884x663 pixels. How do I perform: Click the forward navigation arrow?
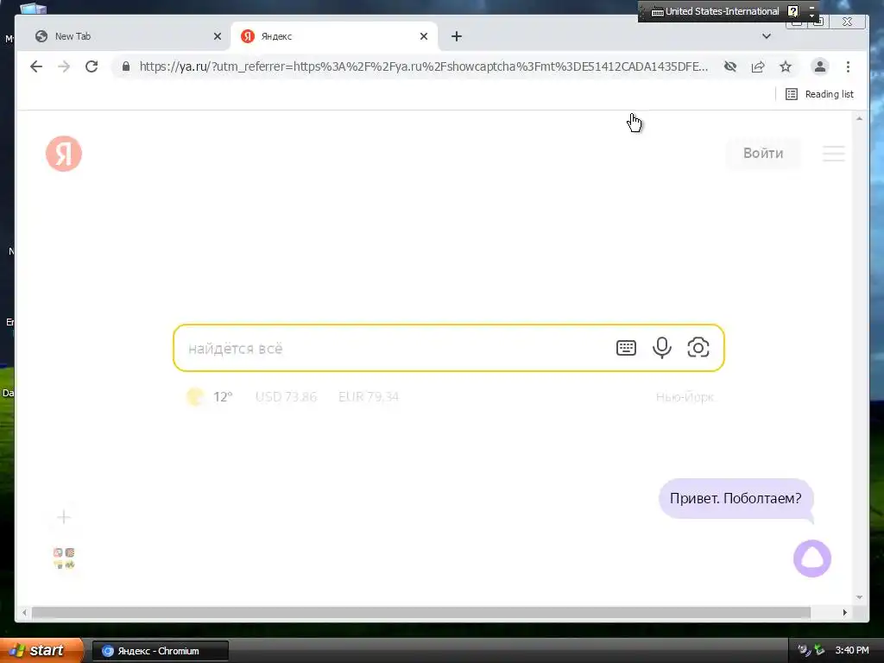pos(64,66)
